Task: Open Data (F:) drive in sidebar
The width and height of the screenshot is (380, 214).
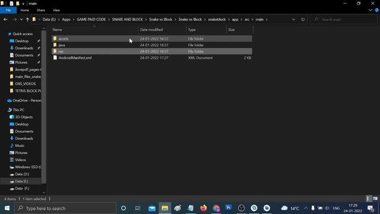Action: tap(22, 188)
